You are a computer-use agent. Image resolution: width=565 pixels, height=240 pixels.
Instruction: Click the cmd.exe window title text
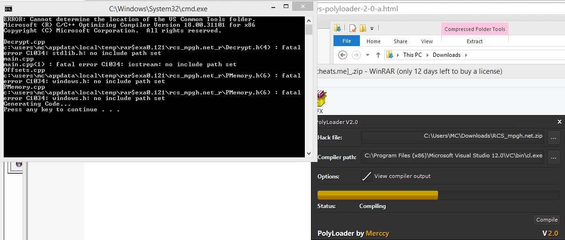click(x=158, y=8)
